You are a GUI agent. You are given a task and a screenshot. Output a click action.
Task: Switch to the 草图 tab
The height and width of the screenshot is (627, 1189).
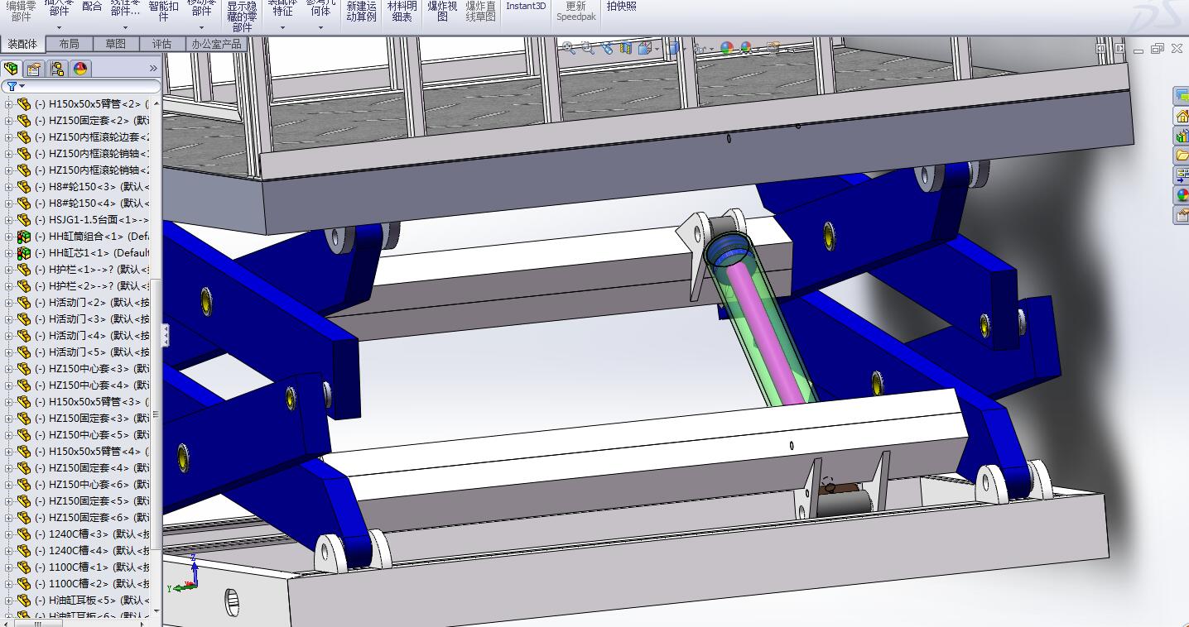pyautogui.click(x=115, y=44)
